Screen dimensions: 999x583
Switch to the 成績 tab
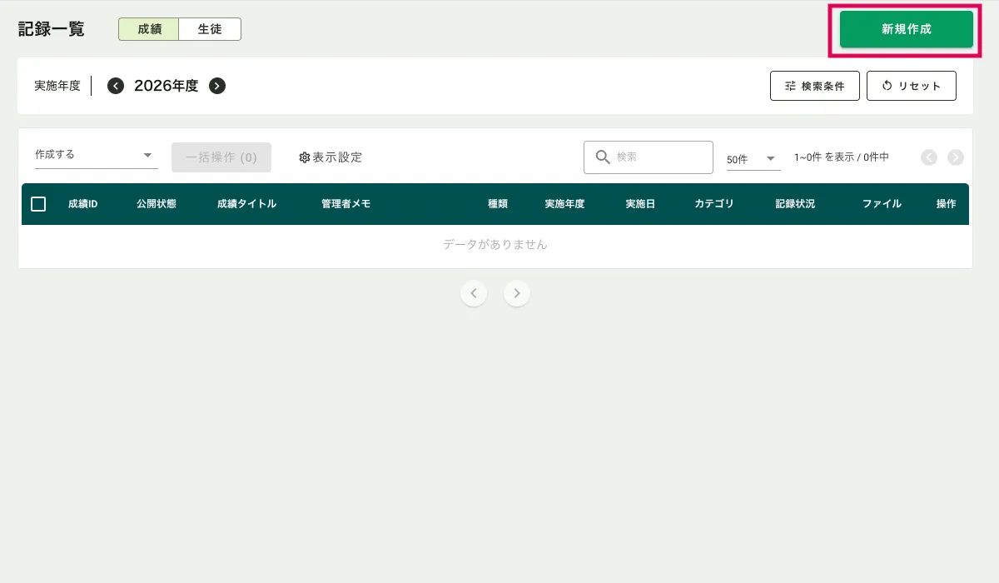149,29
